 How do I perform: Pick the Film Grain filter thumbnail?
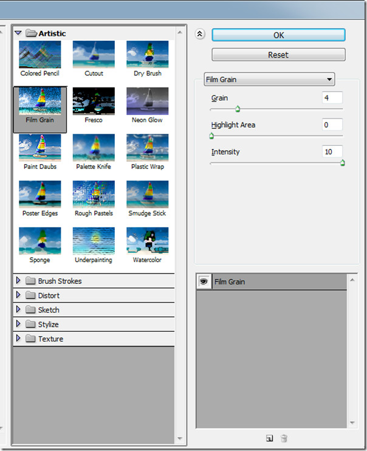coord(39,102)
